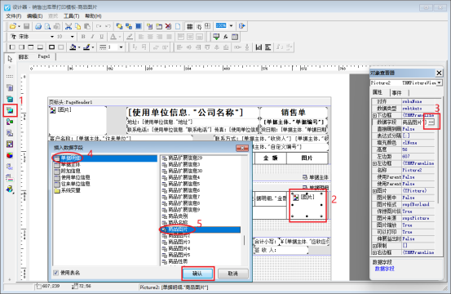
Task: Click the all frame lines thick rectangle icon
Action: tap(51, 47)
